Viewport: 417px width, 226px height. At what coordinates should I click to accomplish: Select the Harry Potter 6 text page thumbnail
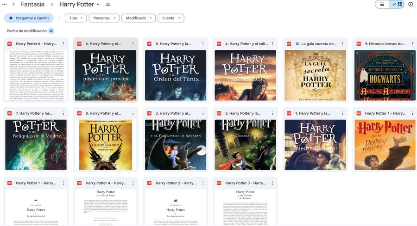[36, 75]
